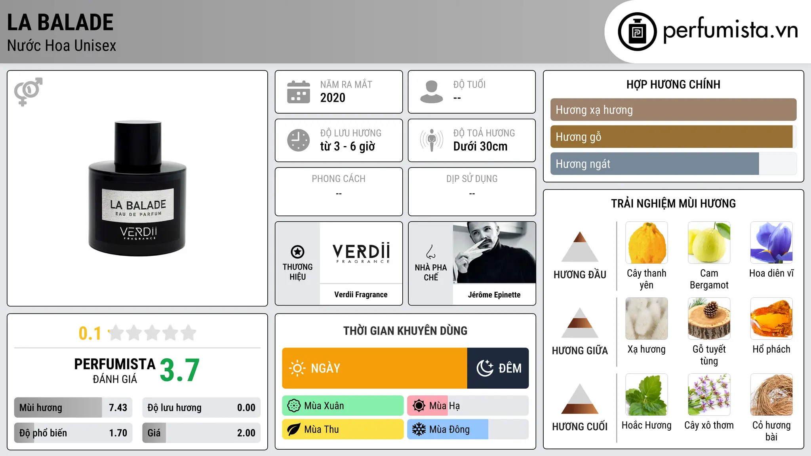811x456 pixels.
Task: Click the calendar icon beside NĂM RA MẮT
Action: (x=299, y=92)
